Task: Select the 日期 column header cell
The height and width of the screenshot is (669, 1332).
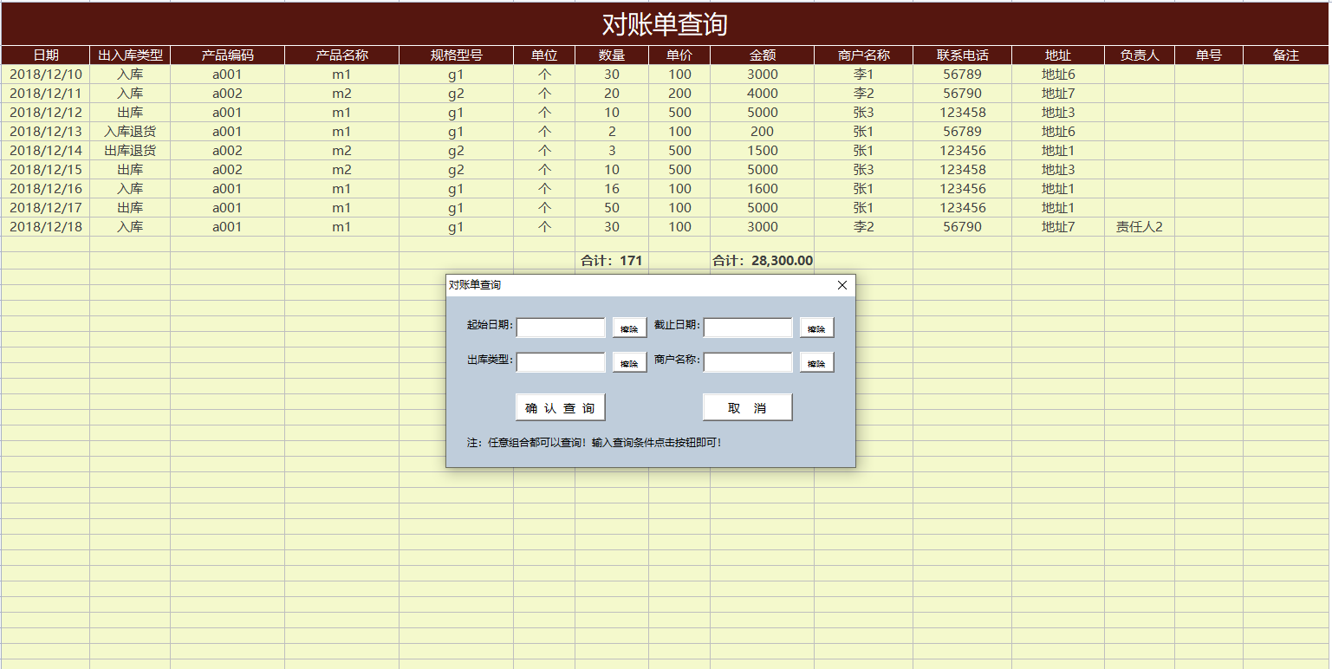Action: [x=45, y=55]
